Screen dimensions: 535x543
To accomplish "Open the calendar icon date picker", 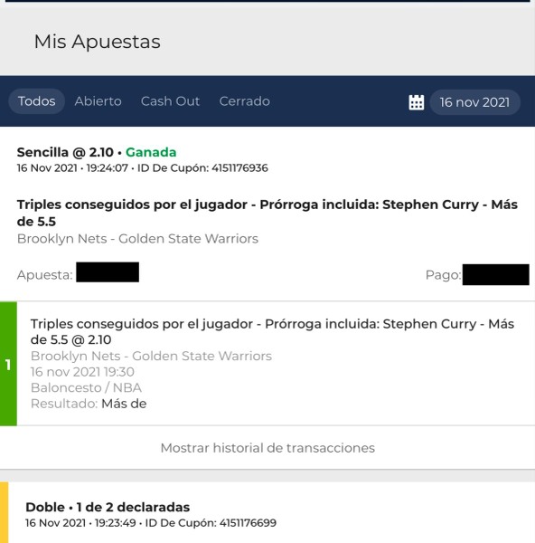I will tap(416, 102).
